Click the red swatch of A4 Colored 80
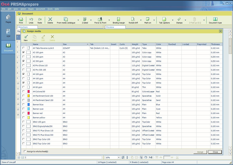The height and width of the screenshot is (165, 233). tap(29, 91)
